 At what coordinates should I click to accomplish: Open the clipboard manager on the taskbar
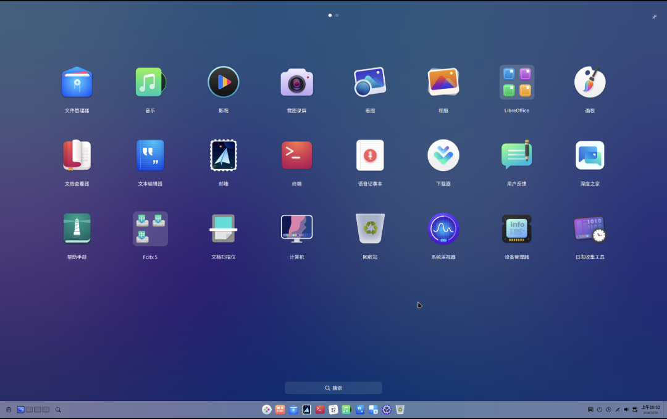pyautogui.click(x=9, y=409)
